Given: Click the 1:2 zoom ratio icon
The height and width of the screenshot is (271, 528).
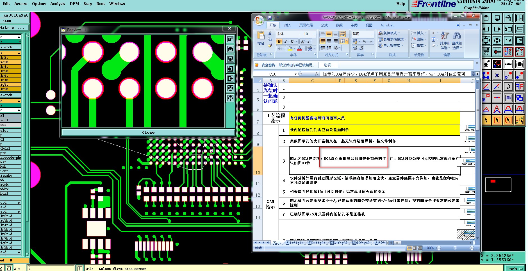Looking at the screenshot, I should [x=508, y=40].
